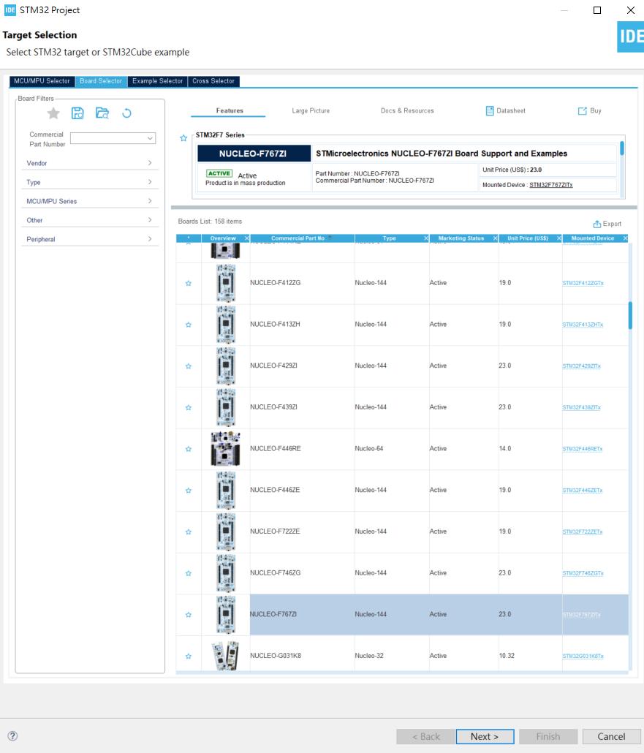Click the load saved search folder icon
Viewport: 644px width, 753px height.
(102, 113)
